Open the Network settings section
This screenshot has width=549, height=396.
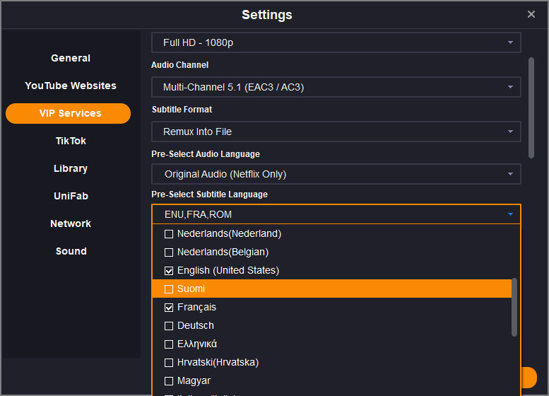[x=71, y=223]
